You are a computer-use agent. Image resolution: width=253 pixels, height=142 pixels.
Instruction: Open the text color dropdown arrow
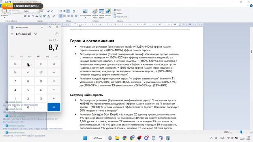(x=51, y=16)
